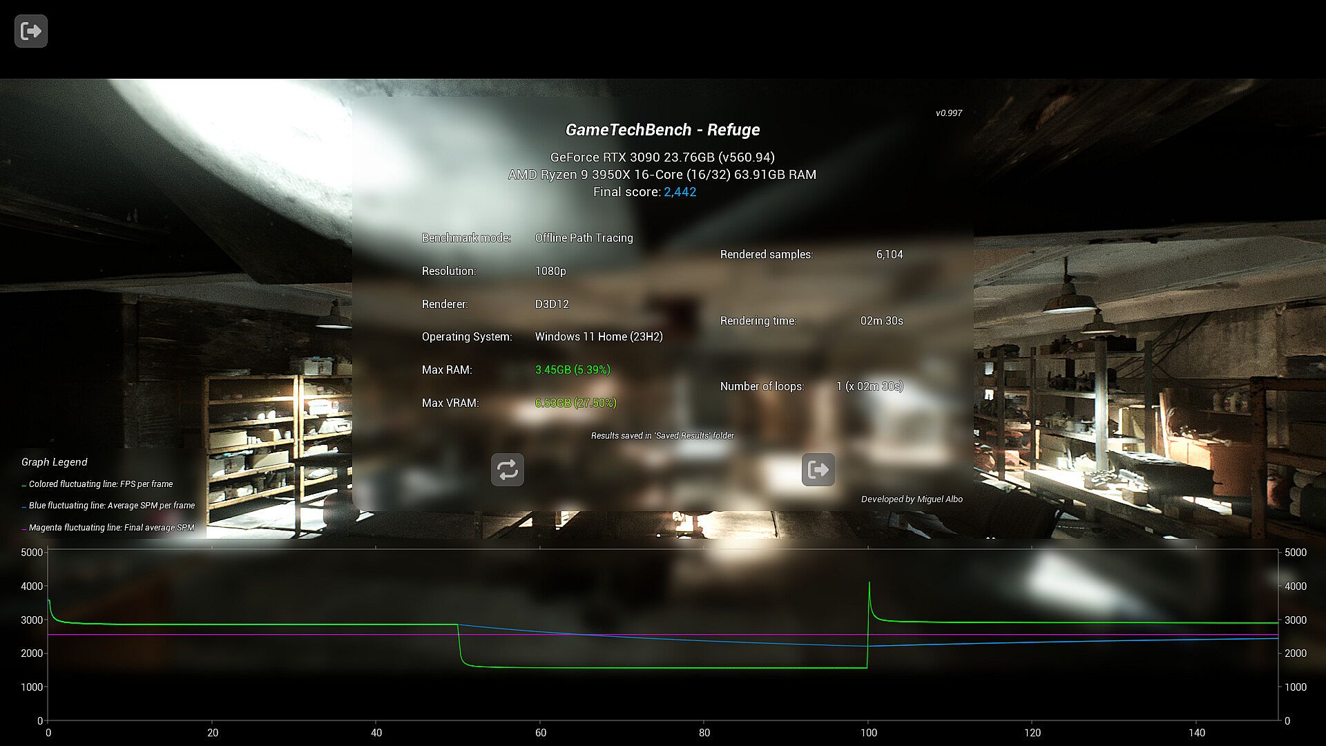Click the rendered samples value 6,104
The image size is (1326, 746).
(x=889, y=254)
